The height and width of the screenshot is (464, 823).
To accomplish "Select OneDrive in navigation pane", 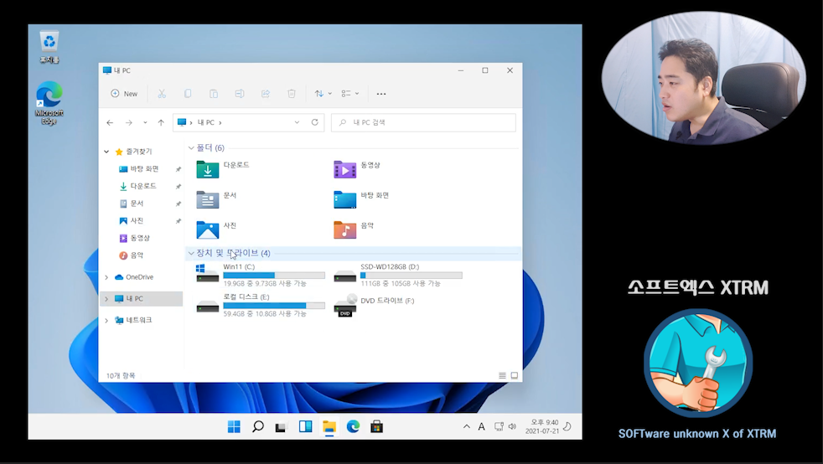I will pyautogui.click(x=134, y=277).
